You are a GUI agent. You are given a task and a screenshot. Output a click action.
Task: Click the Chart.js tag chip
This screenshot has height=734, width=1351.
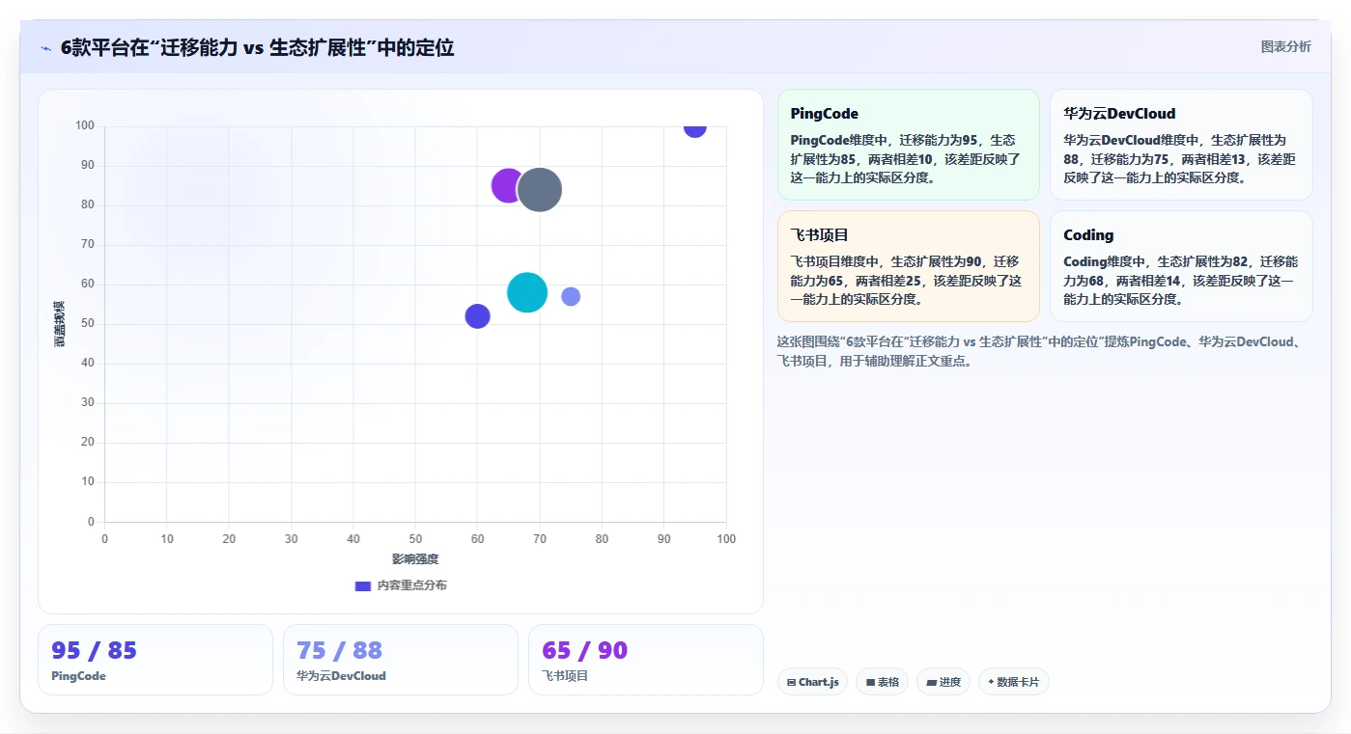(x=812, y=682)
